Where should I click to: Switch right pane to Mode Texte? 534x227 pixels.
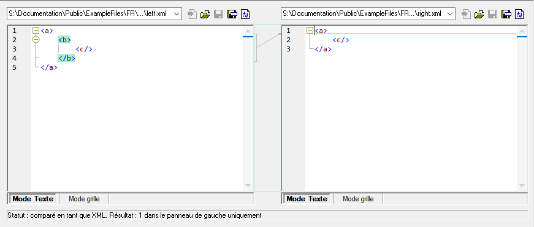(307, 199)
